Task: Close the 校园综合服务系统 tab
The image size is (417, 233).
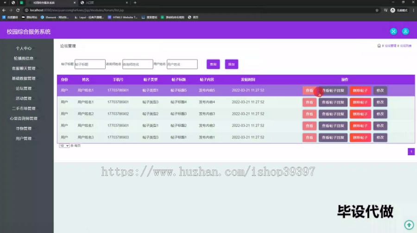Action: (x=75, y=3)
